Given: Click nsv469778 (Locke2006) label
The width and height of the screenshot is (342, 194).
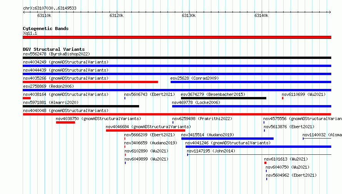Looking at the screenshot, I should click(196, 102).
